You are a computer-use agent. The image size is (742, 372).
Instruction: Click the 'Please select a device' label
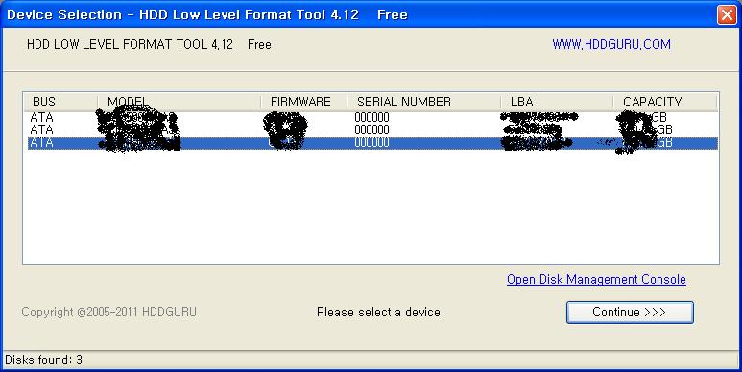(378, 312)
